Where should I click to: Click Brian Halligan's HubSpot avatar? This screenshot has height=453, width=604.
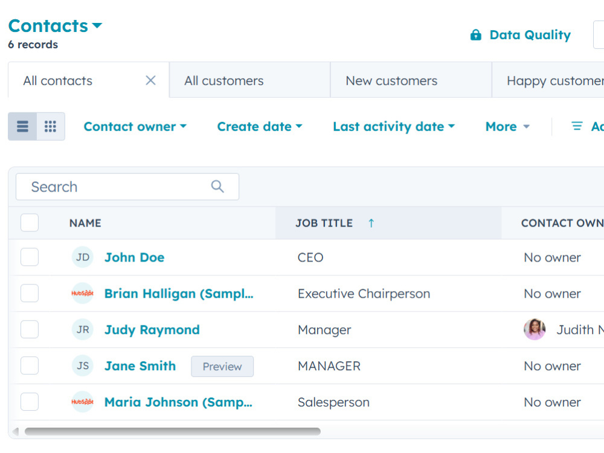pos(82,294)
